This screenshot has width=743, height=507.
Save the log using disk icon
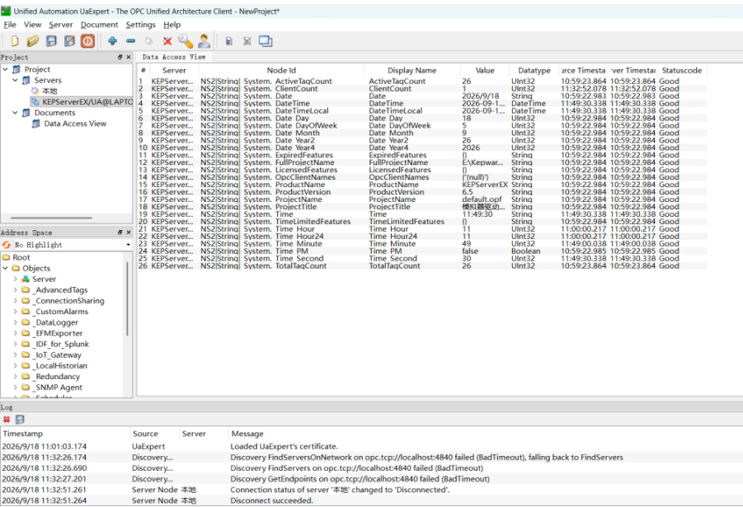[20, 420]
